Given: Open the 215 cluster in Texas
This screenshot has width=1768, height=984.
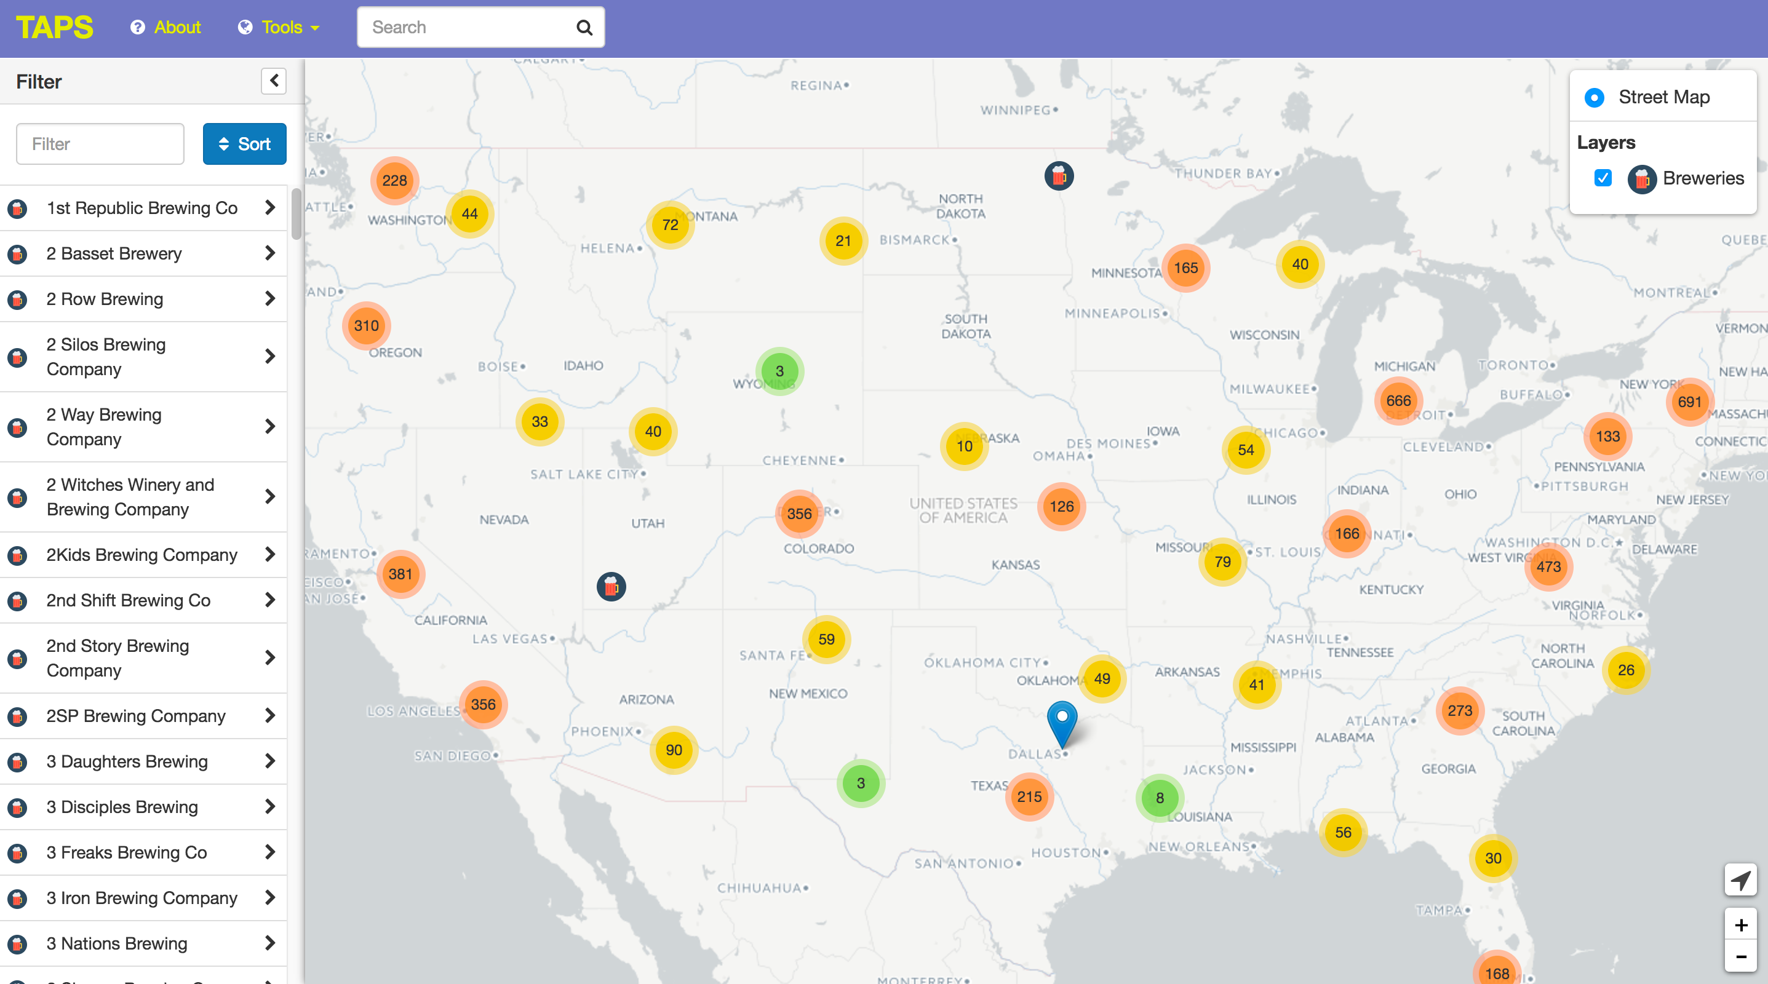Looking at the screenshot, I should (x=1029, y=796).
